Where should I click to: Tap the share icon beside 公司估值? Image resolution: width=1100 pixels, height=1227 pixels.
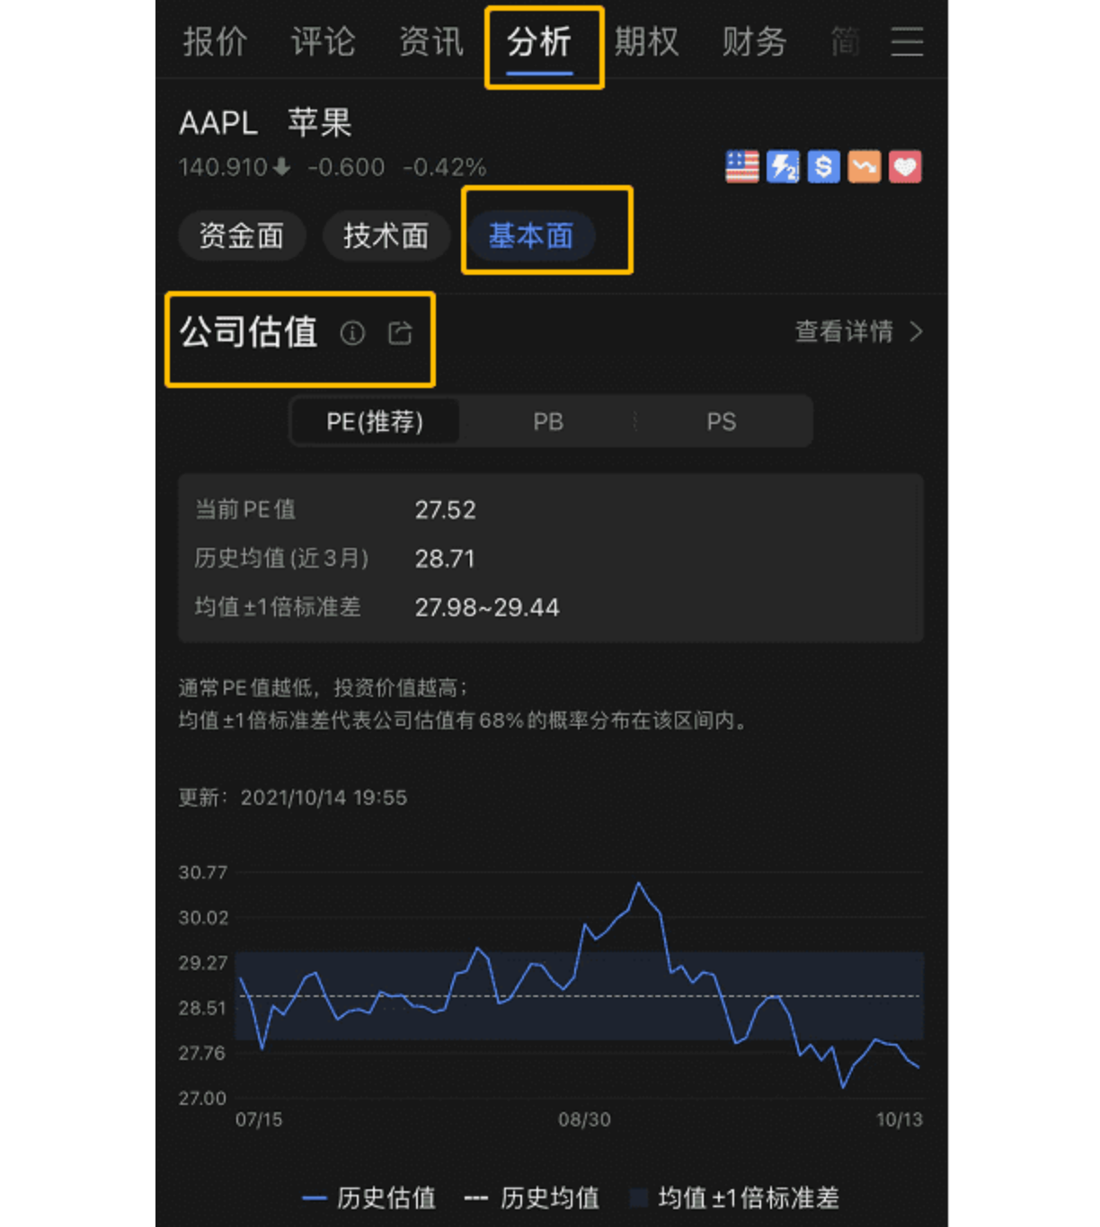pyautogui.click(x=400, y=333)
